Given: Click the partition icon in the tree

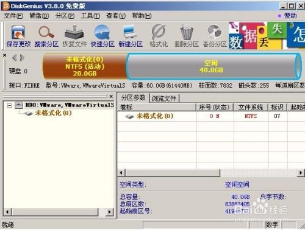Looking at the screenshot, I should (29, 113).
